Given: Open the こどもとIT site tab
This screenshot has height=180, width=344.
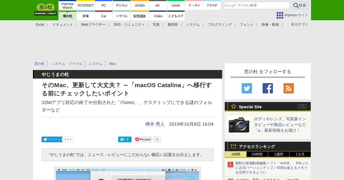Looking at the screenshot, I should [x=176, y=16].
